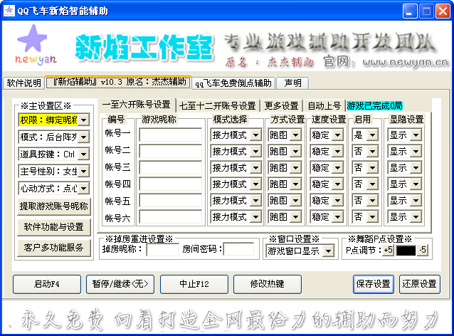The height and width of the screenshot is (336, 454).
Task: Click the www.newyan.cn website text
Action: (x=406, y=62)
